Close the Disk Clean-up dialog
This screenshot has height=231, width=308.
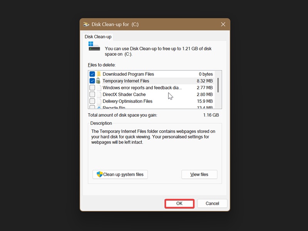(x=223, y=24)
